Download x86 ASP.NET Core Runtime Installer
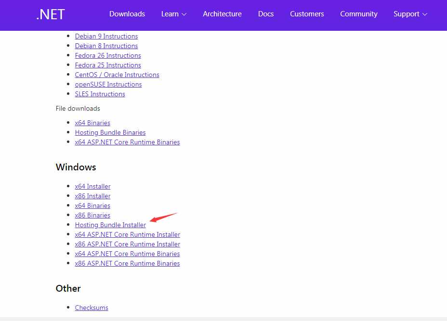Viewport: 447px width, 321px height. pyautogui.click(x=128, y=244)
